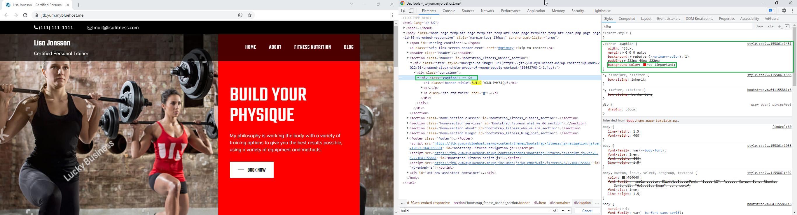Share this page using the share icon
This screenshot has height=215, width=797.
pos(240,15)
